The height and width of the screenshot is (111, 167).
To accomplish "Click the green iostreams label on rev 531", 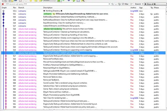I will pyautogui.click(x=48, y=14).
